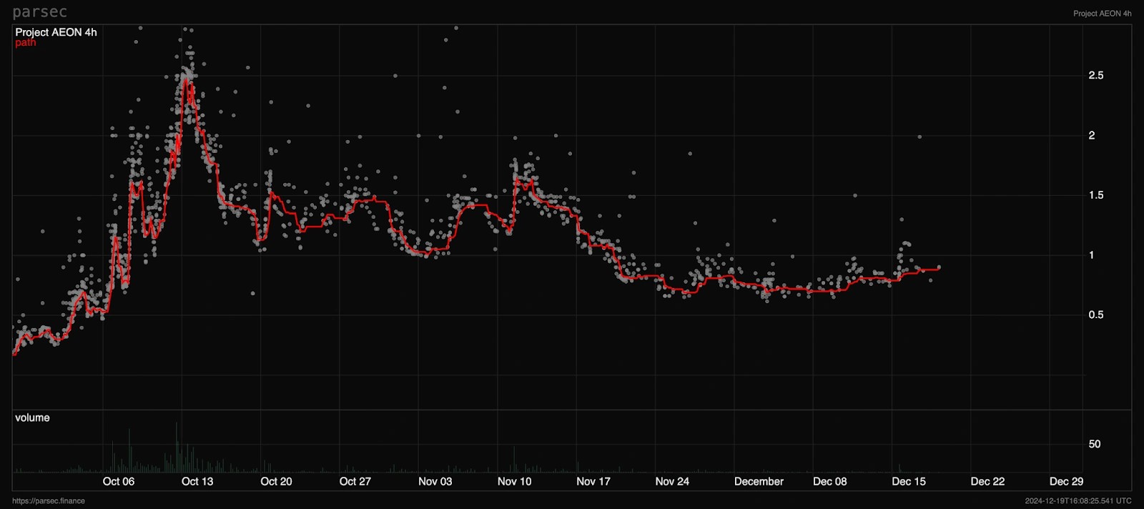Select the Project AEON 4h chart title

tap(56, 32)
